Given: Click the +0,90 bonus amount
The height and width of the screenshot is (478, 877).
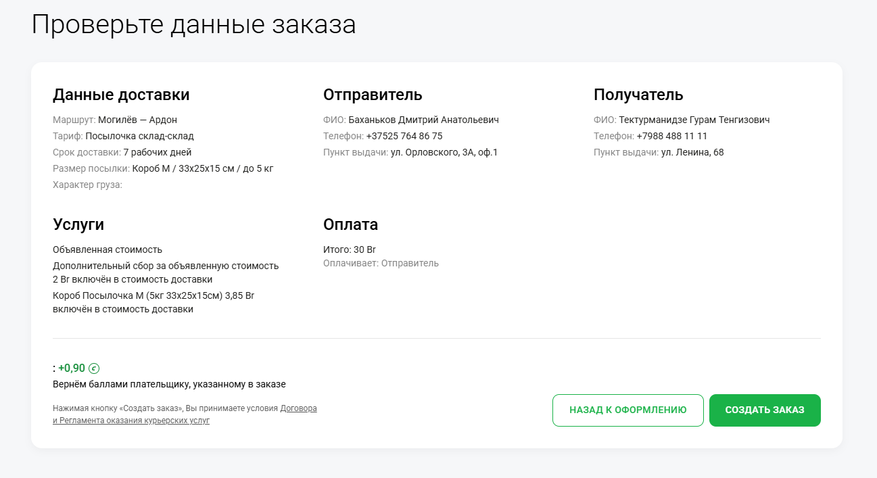Looking at the screenshot, I should (x=72, y=368).
